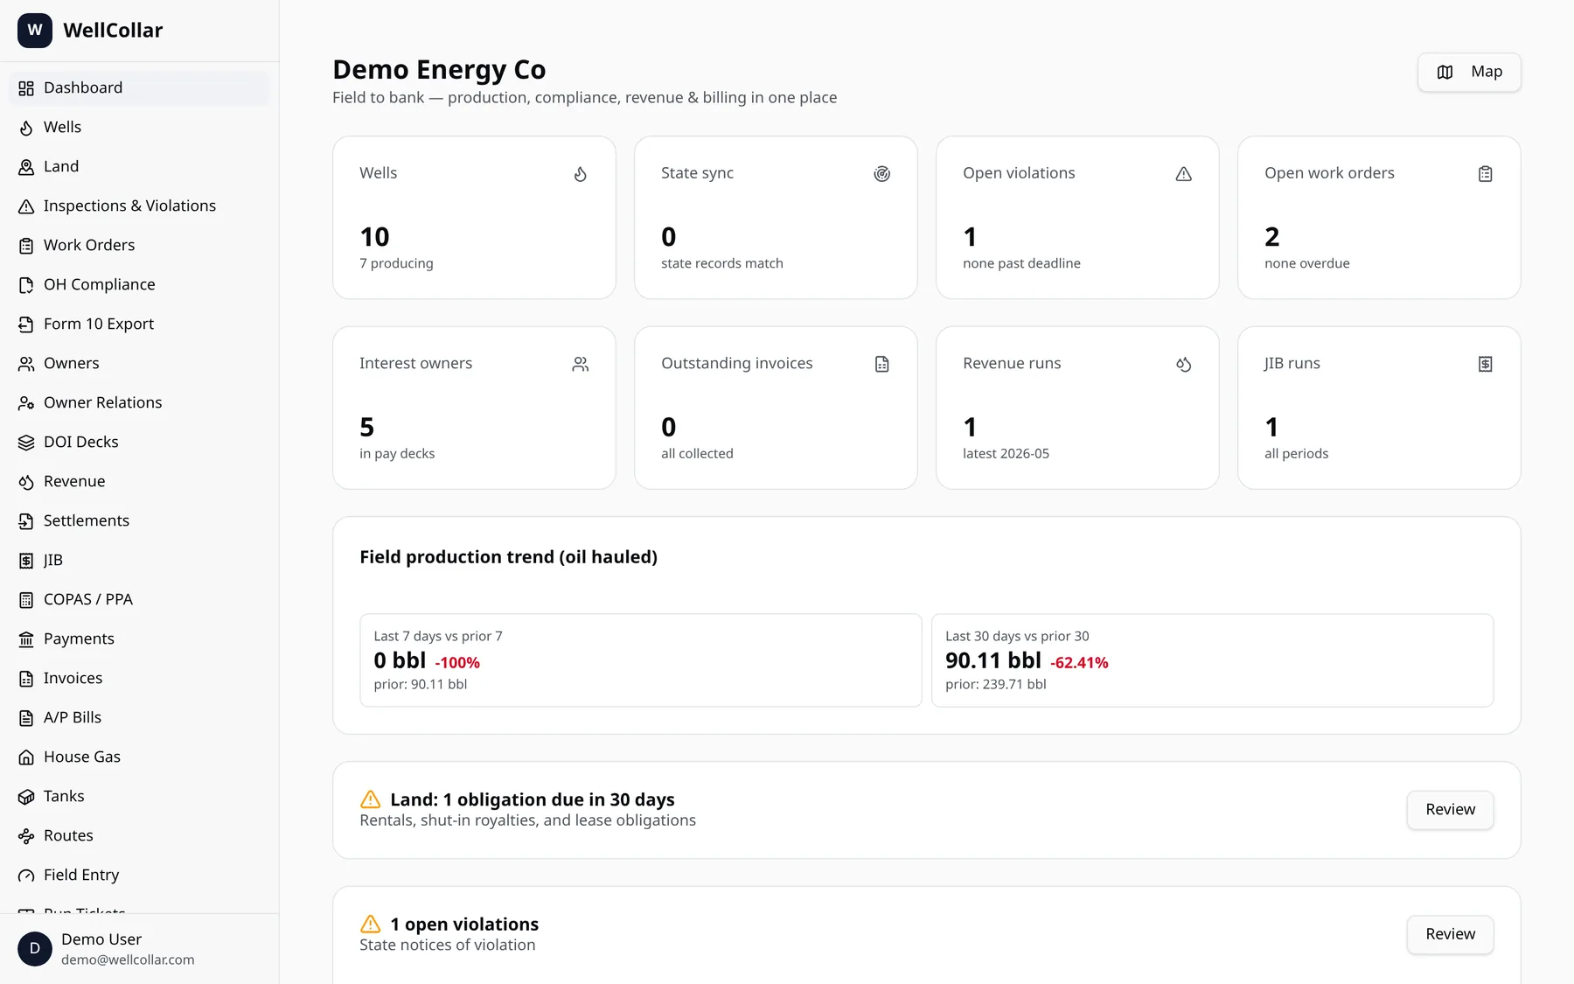This screenshot has width=1574, height=984.
Task: Click the Inspections & Violations warning icon
Action: pyautogui.click(x=26, y=206)
